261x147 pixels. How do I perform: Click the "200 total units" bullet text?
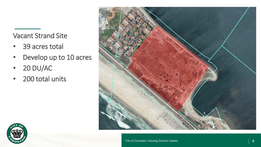pyautogui.click(x=44, y=79)
